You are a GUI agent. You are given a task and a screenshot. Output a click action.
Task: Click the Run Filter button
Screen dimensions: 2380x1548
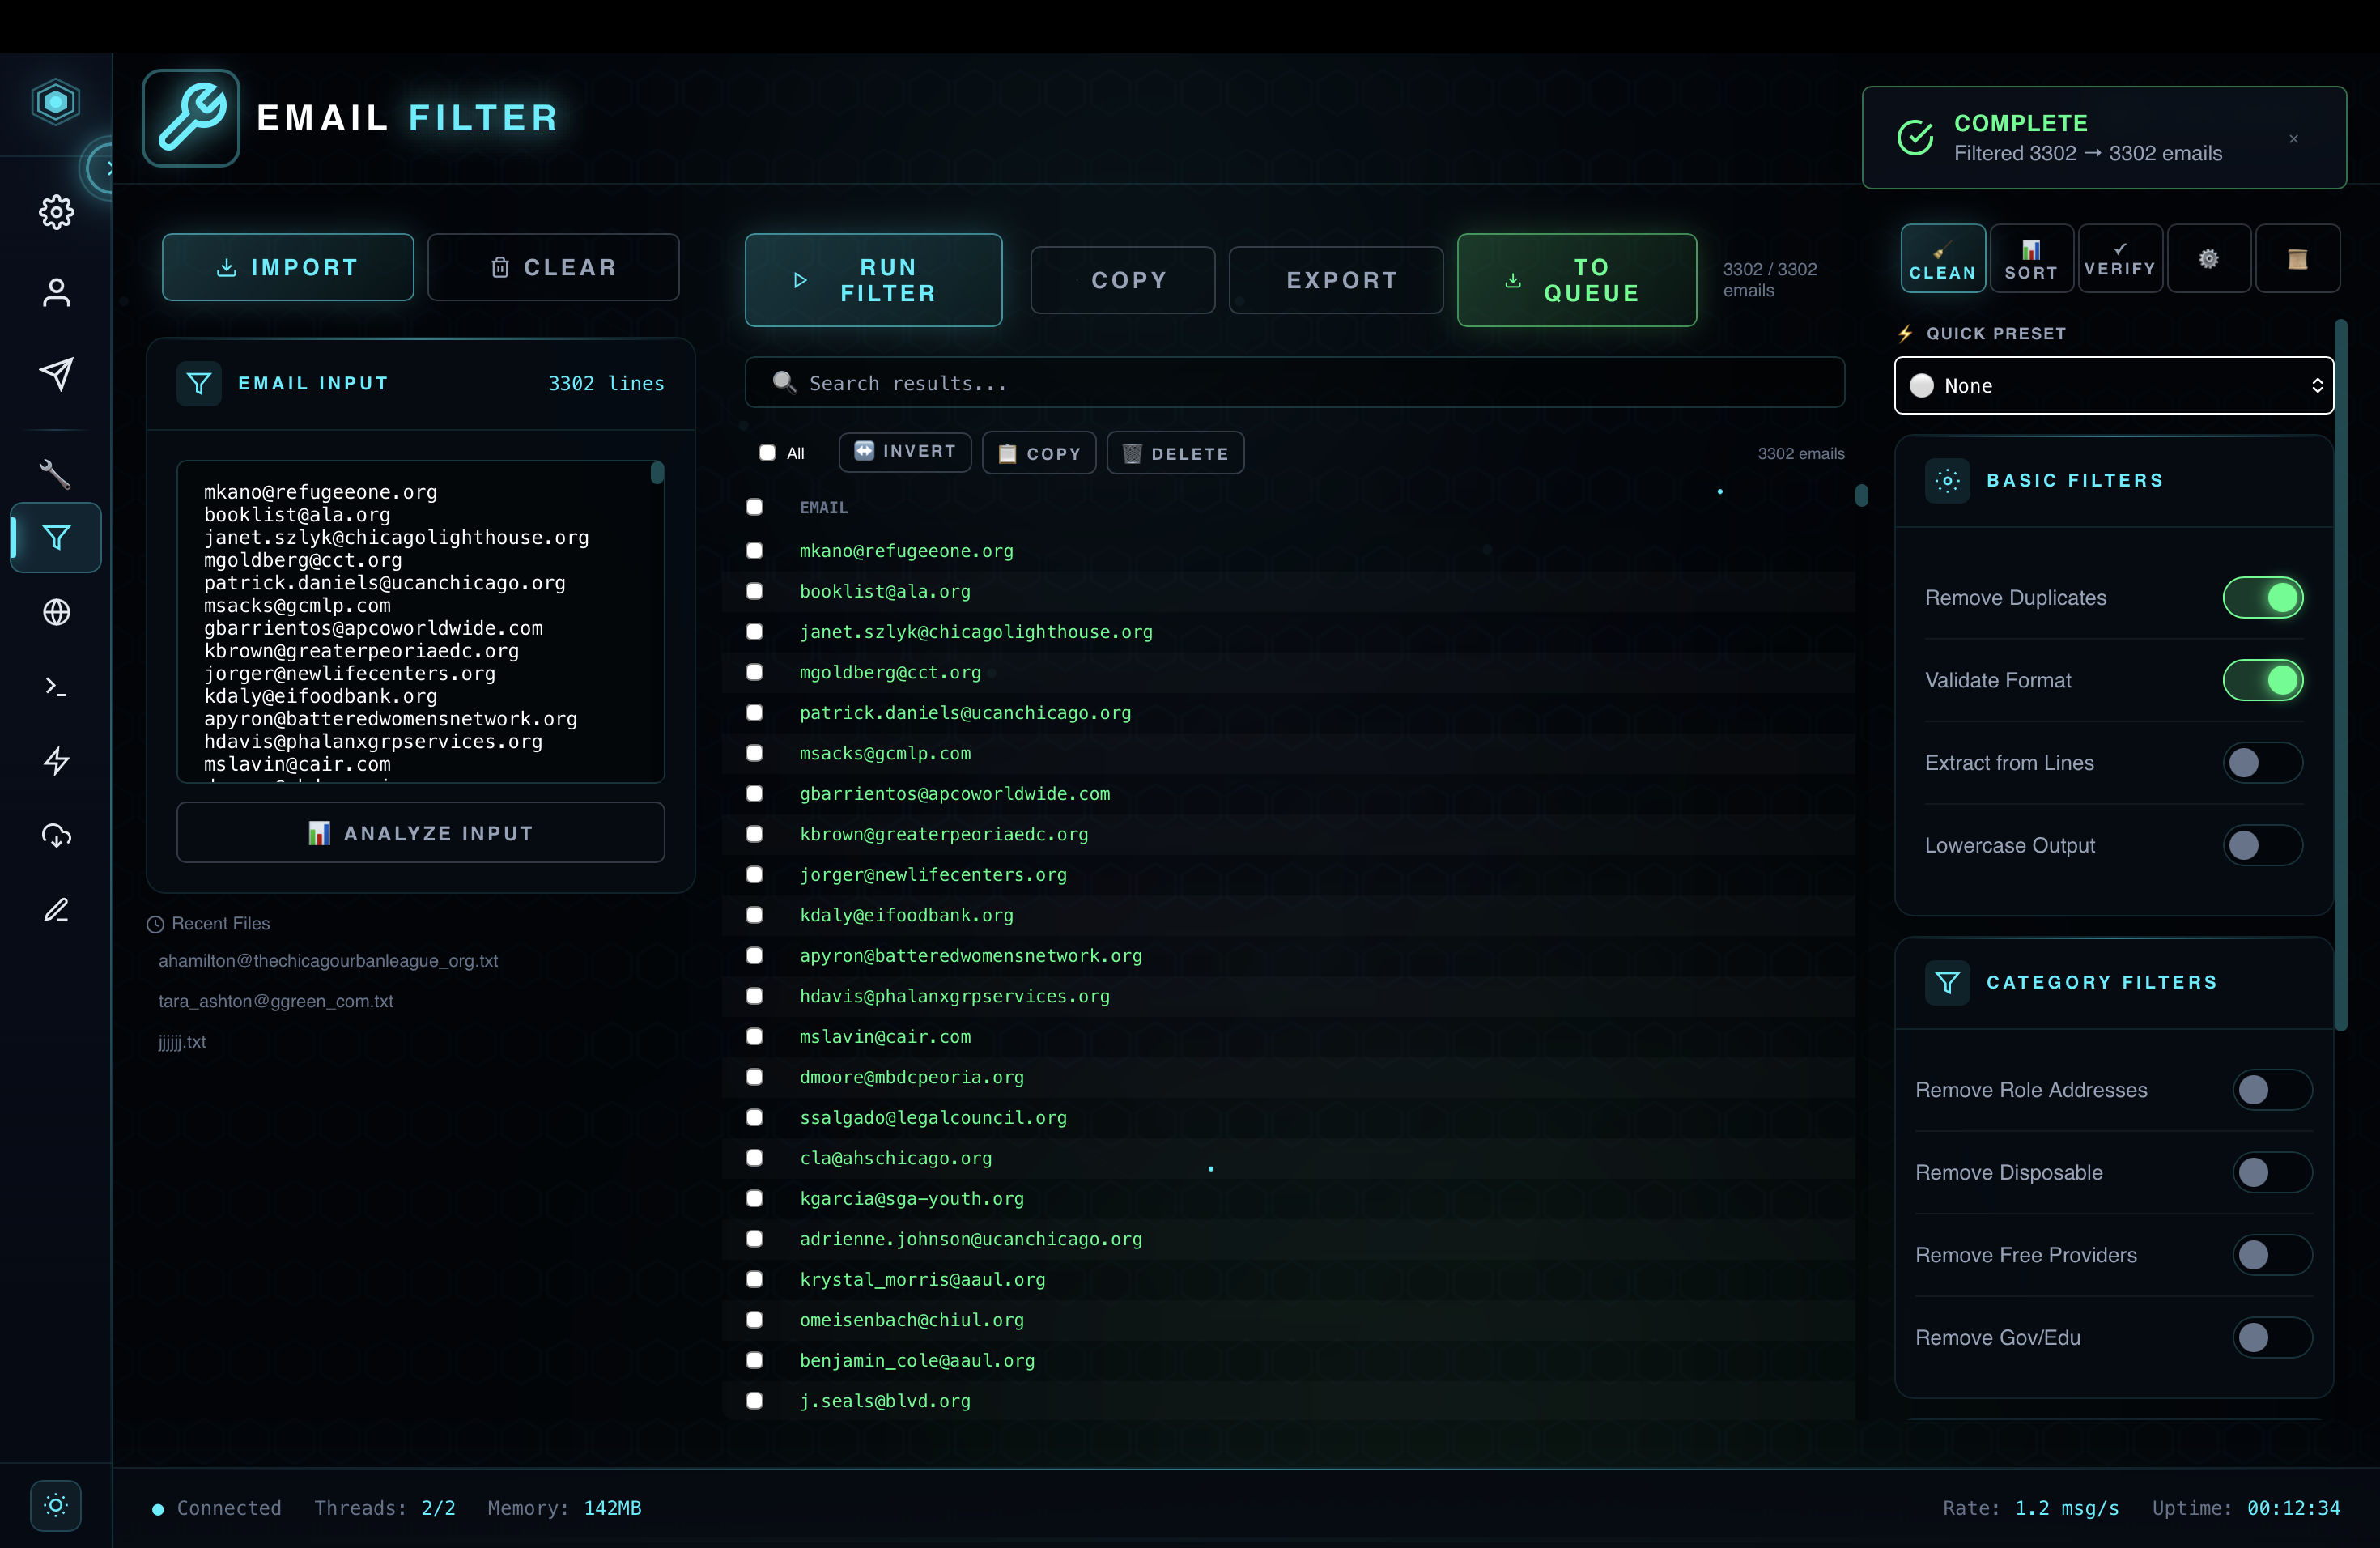tap(873, 281)
